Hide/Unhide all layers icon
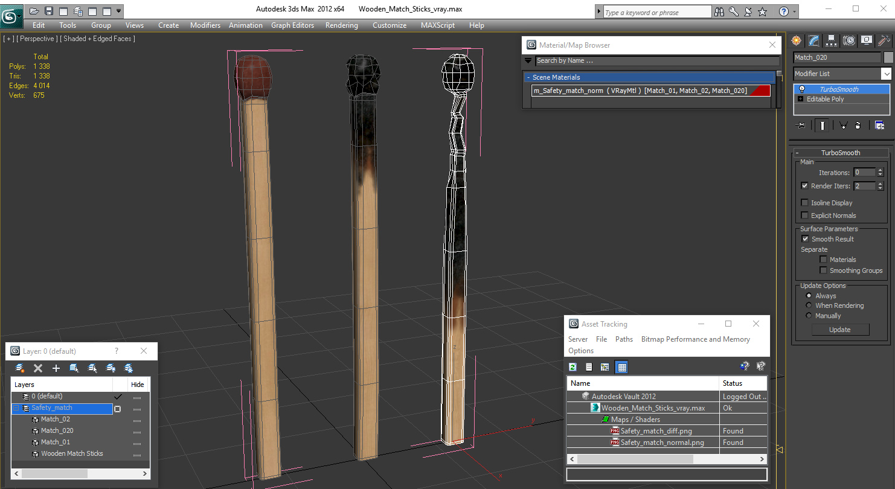The height and width of the screenshot is (489, 895). 111,368
